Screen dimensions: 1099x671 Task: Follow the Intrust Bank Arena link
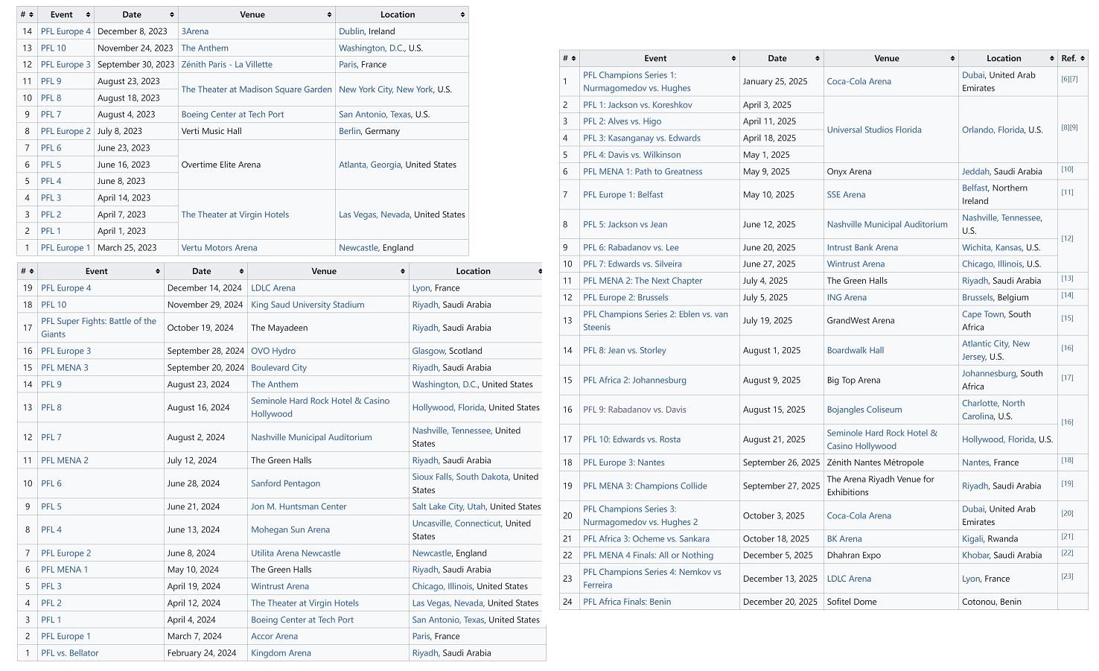(862, 247)
